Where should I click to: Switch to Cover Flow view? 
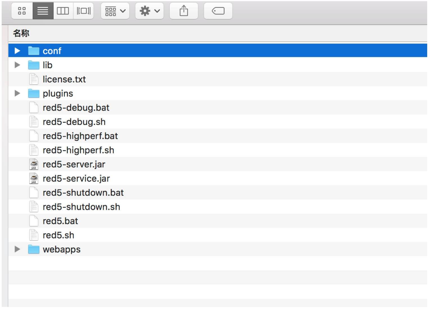[x=83, y=11]
